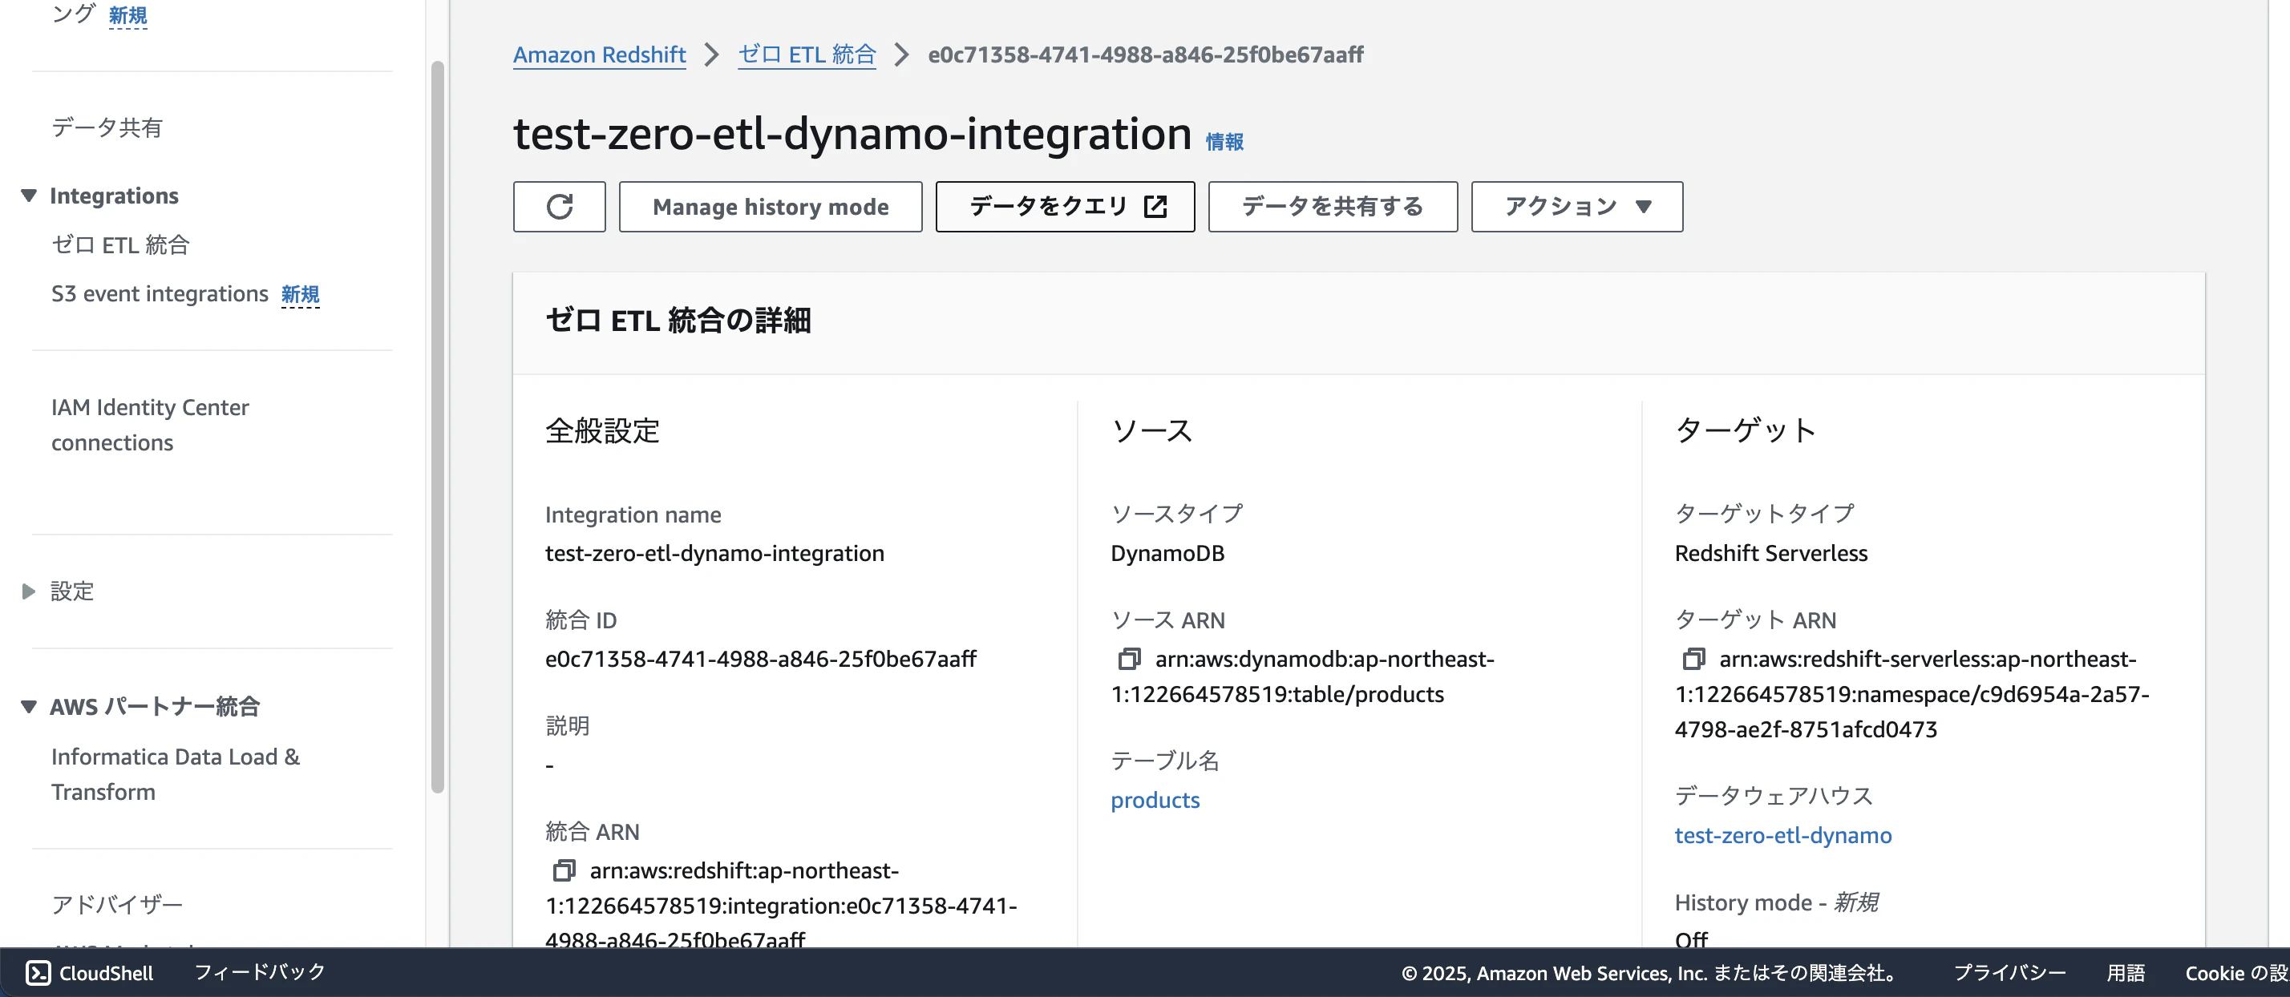Copy the ターゲット ARN using its copy icon
2290x997 pixels.
click(x=1692, y=660)
